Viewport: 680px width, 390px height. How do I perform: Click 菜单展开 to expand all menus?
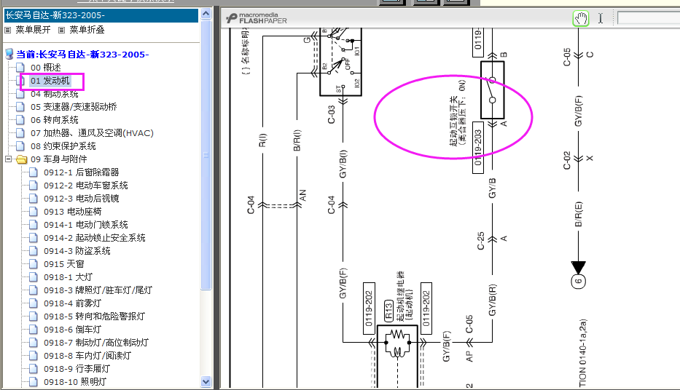click(33, 30)
